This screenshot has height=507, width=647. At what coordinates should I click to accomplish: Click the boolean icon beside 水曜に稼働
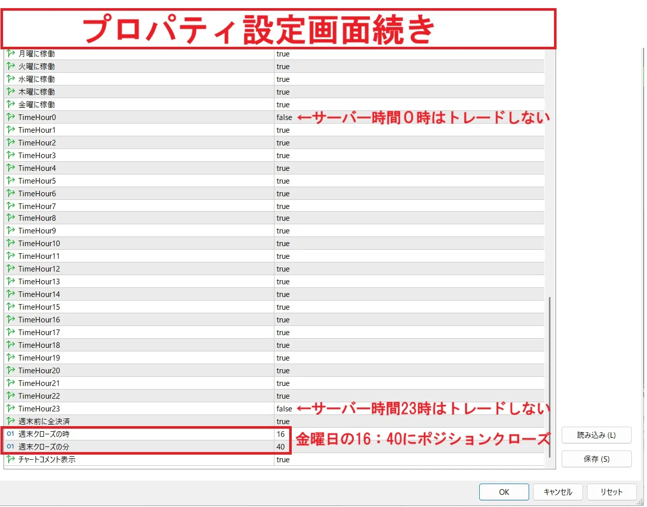point(11,79)
